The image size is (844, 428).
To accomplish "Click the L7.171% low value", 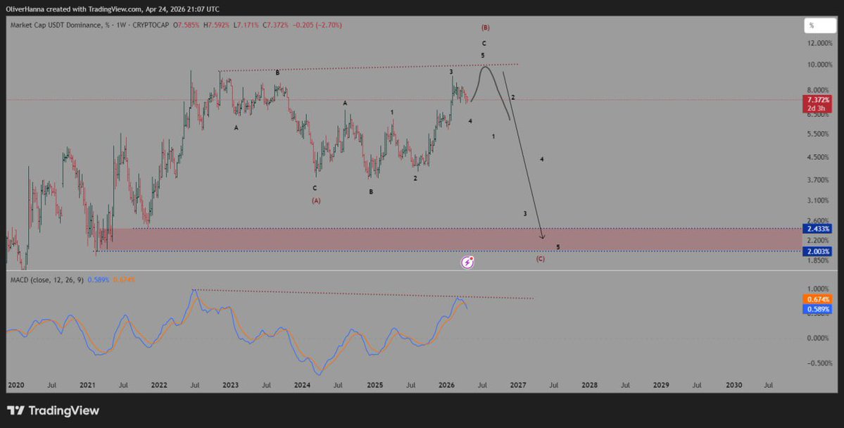I will (x=246, y=25).
